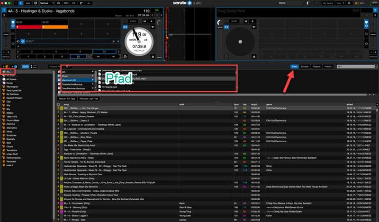Screen dimensions: 379x222
Task: Nudge left deck pitch up with plus
Action: tap(9, 52)
